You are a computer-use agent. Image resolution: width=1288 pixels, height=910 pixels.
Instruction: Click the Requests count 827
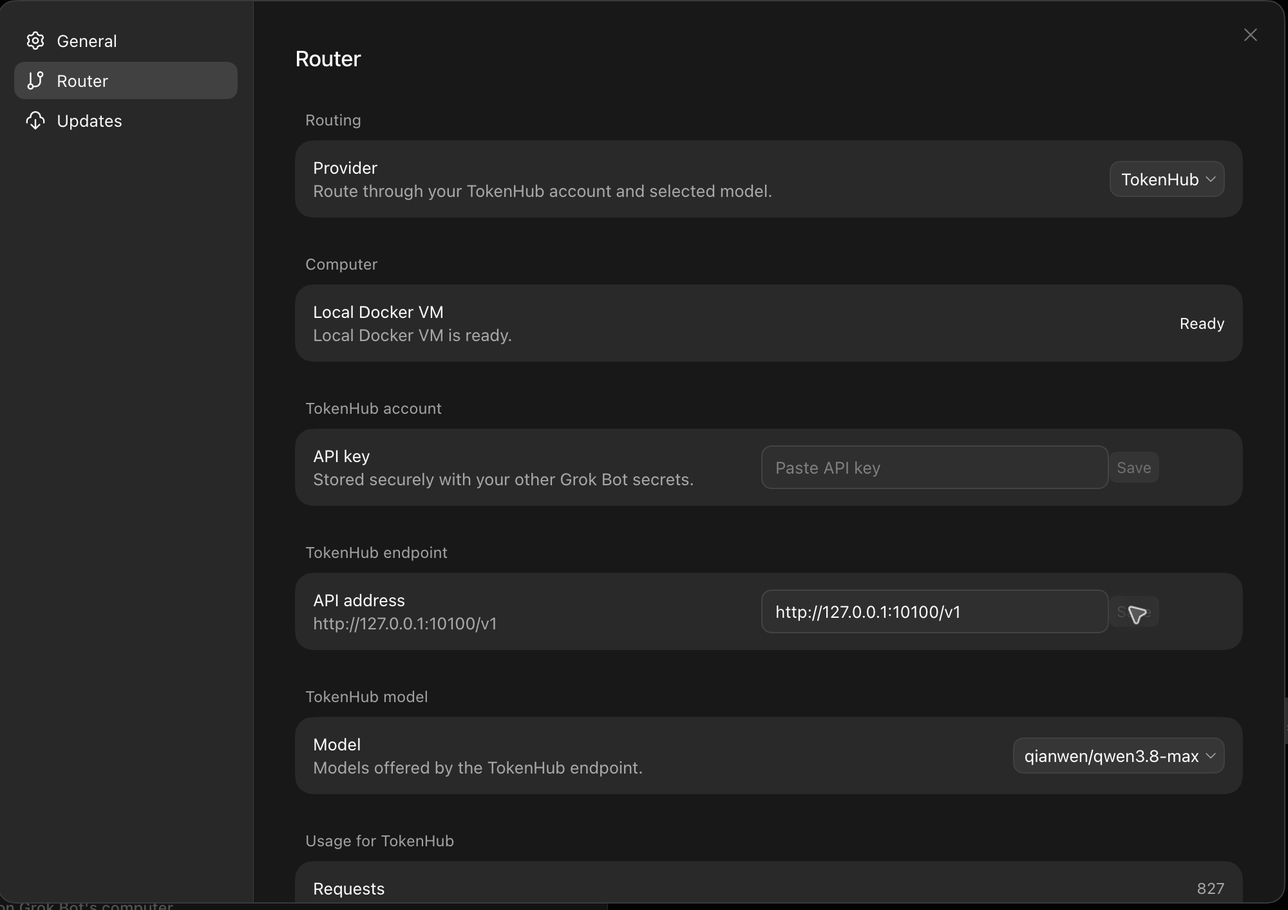pos(1211,889)
